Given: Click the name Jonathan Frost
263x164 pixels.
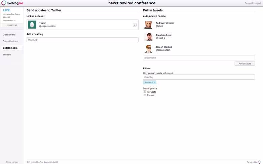Looking at the screenshot, I should click(163, 35).
